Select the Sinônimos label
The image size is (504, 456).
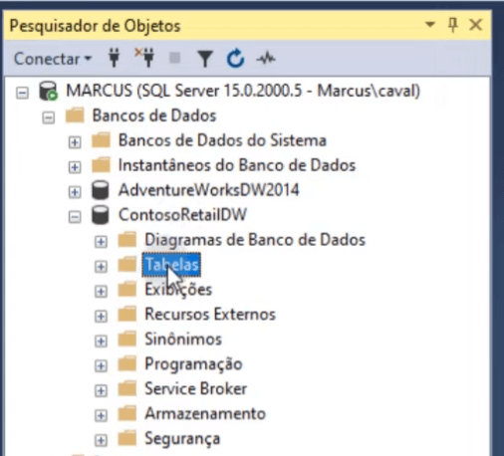pyautogui.click(x=183, y=340)
